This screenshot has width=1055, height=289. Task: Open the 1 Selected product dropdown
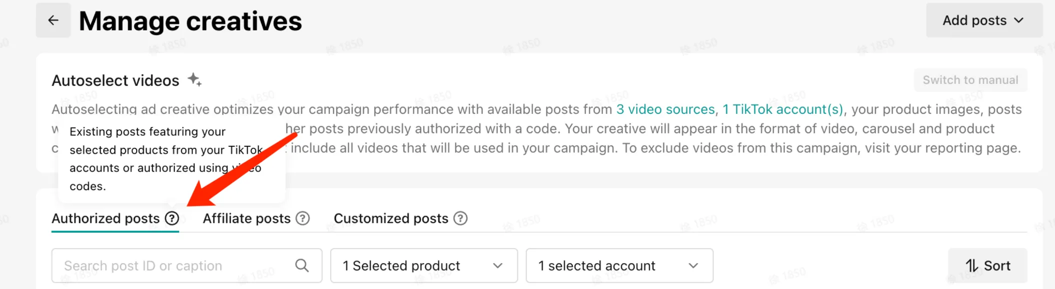tap(424, 266)
